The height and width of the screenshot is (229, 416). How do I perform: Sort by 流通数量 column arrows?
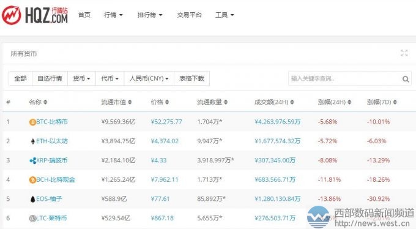226,102
